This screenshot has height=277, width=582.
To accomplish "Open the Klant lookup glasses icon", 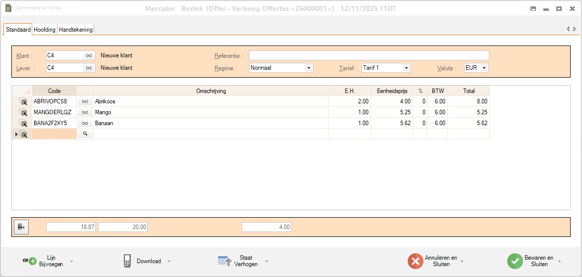I will point(89,55).
